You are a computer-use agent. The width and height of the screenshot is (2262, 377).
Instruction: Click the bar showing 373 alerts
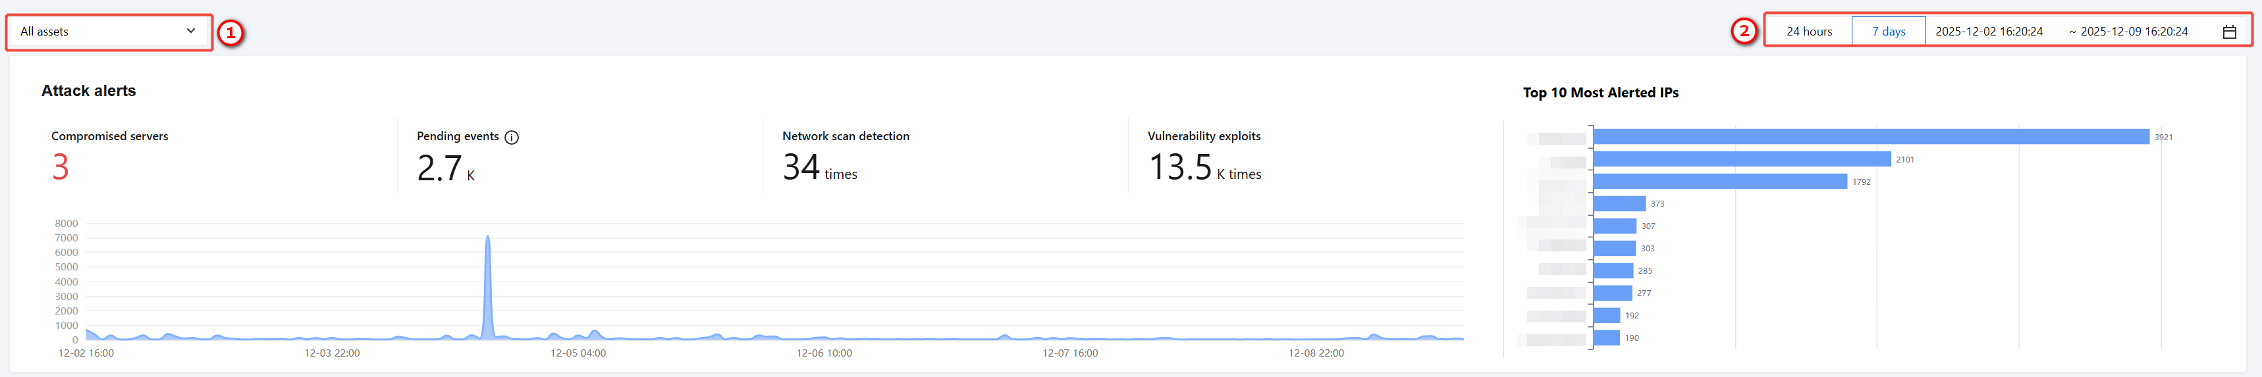point(1619,203)
